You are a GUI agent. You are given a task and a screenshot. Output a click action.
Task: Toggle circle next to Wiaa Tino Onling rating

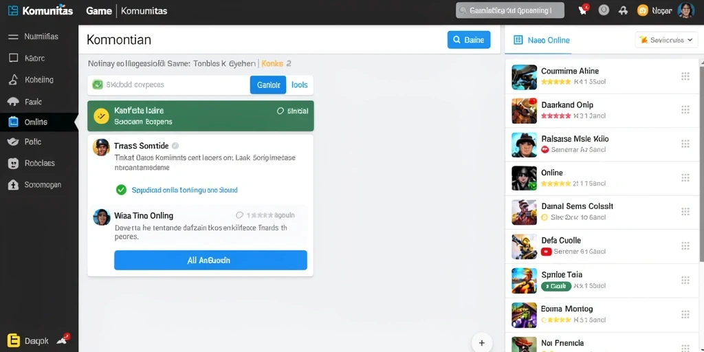pos(239,215)
